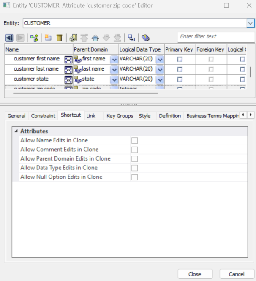Click the green arrows sort/tree toolbar icon
256x281 pixels.
[34, 38]
